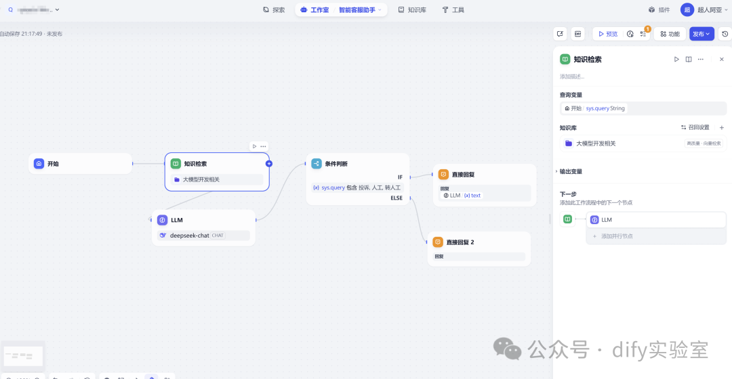Click the blue plus handle on 知识检索 node
732x379 pixels.
[269, 164]
